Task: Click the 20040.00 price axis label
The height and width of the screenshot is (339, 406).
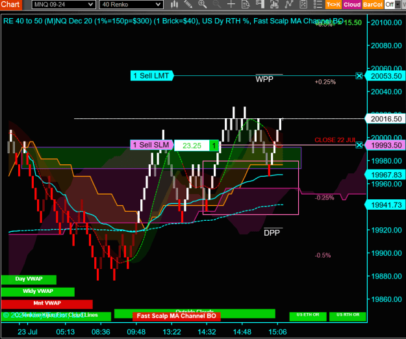Action: [x=386, y=92]
